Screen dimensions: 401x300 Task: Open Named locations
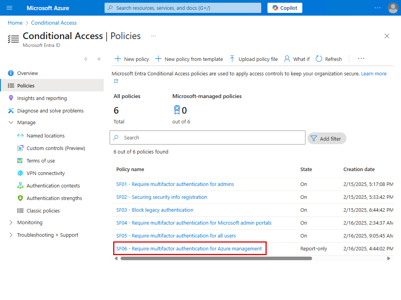pos(45,136)
